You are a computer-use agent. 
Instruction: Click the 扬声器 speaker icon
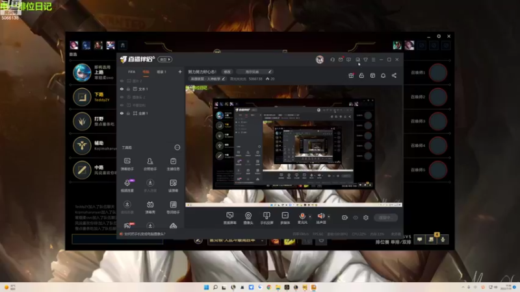pyautogui.click(x=321, y=216)
